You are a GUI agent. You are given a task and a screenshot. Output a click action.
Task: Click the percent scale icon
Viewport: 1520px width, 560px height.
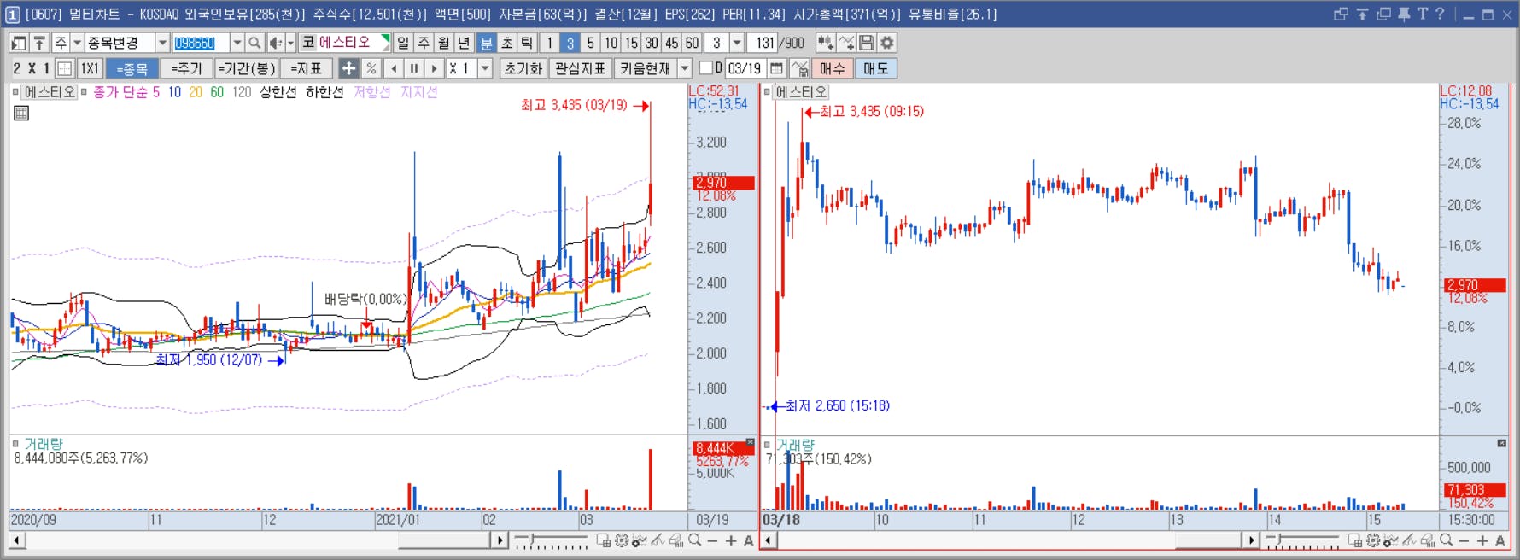click(371, 68)
